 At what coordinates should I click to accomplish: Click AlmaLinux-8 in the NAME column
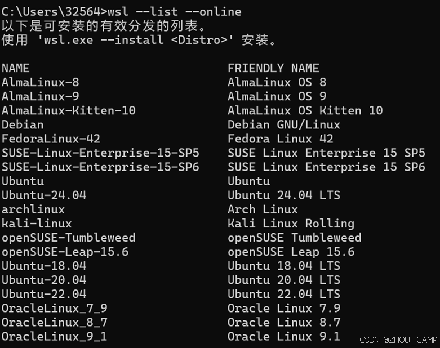point(40,82)
